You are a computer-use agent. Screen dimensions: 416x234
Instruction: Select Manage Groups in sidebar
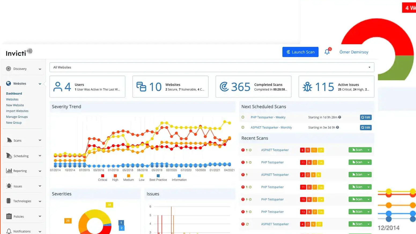17,117
